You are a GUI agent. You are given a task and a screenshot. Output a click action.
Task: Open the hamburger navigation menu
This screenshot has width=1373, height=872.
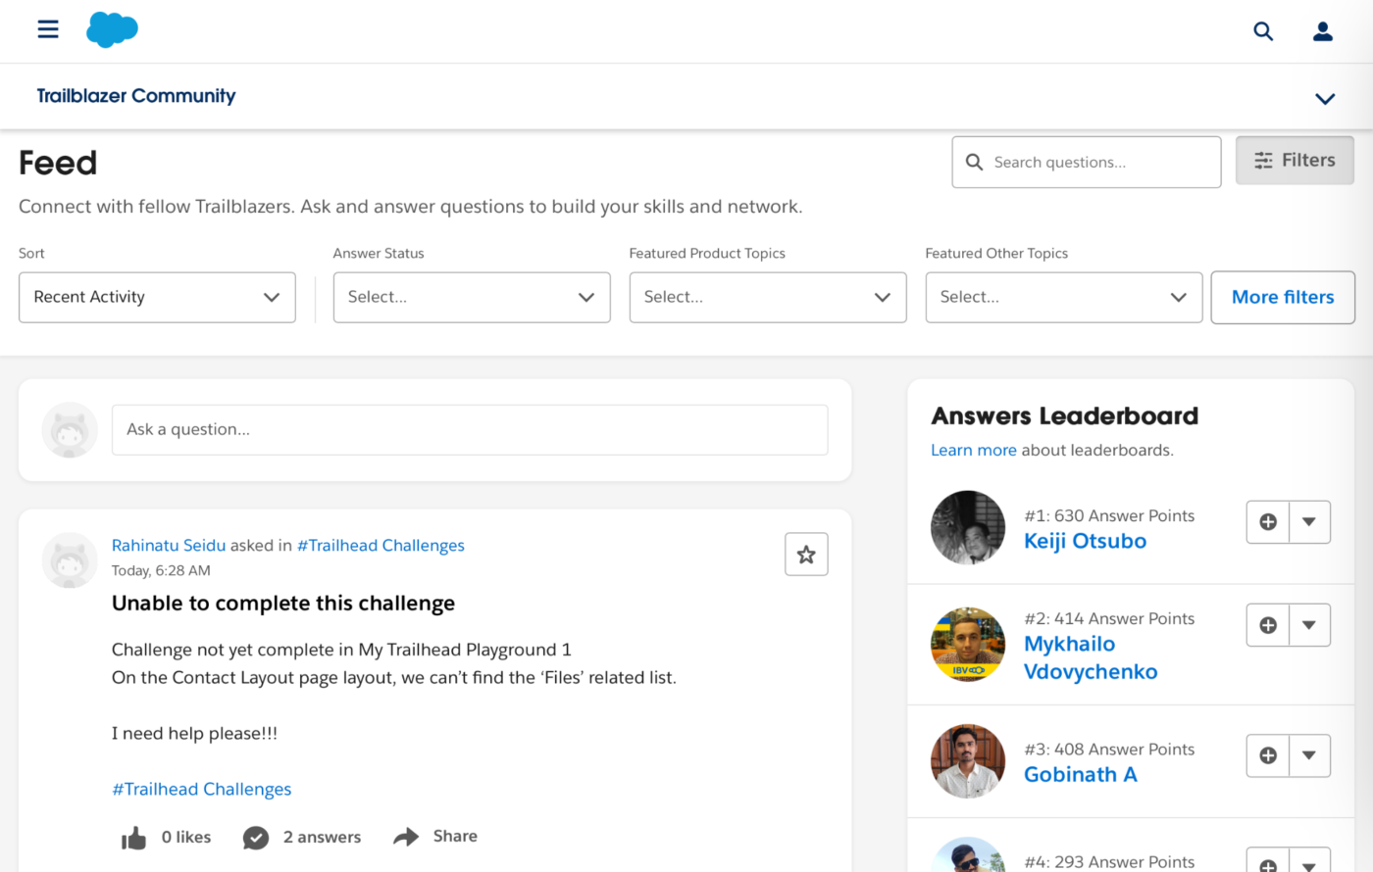[48, 29]
